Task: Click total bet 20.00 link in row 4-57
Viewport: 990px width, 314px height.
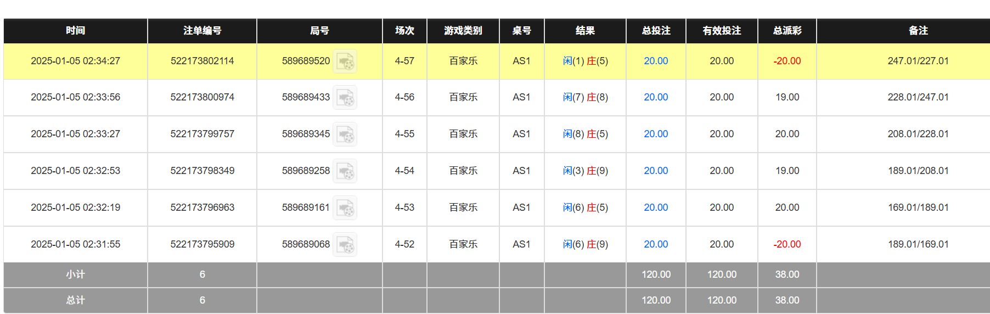Action: pyautogui.click(x=656, y=61)
